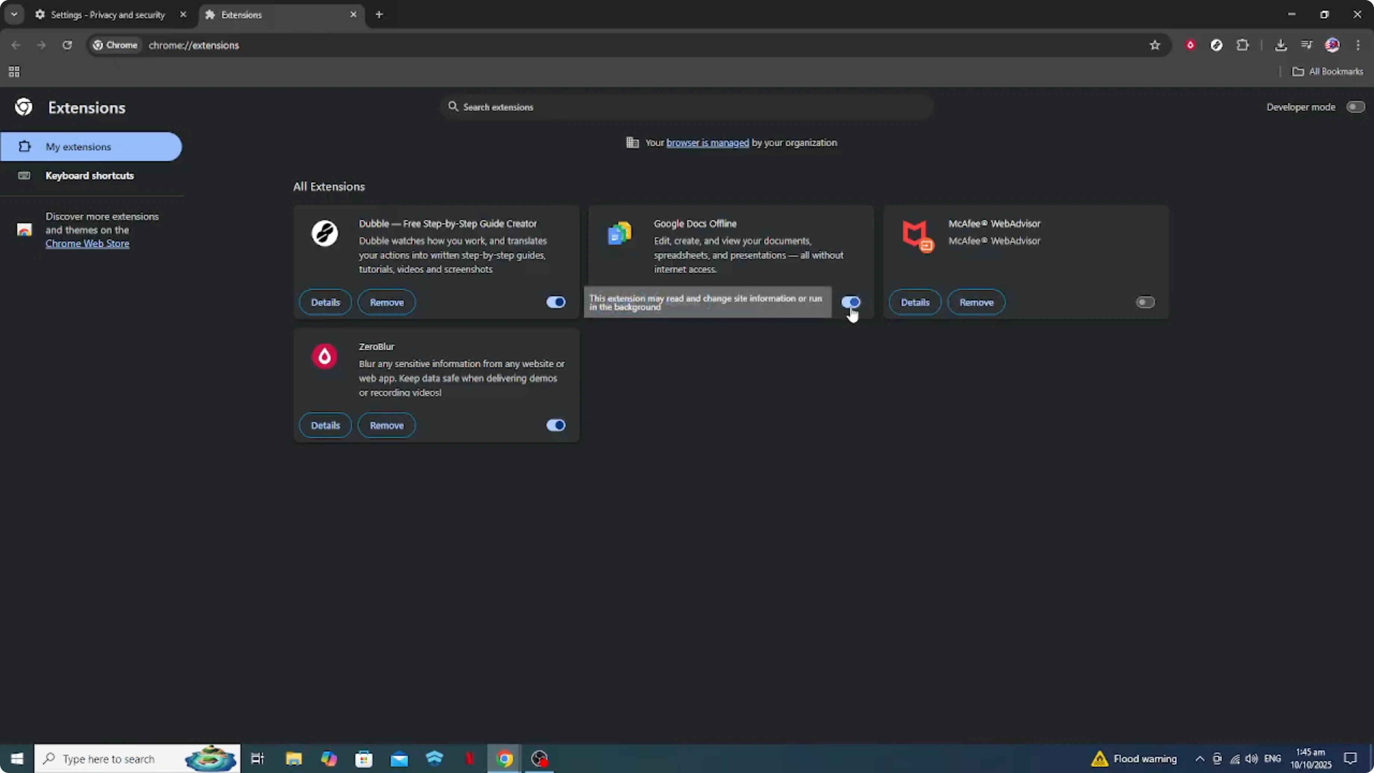
Task: Open the tab grid icon below back button
Action: click(x=14, y=71)
